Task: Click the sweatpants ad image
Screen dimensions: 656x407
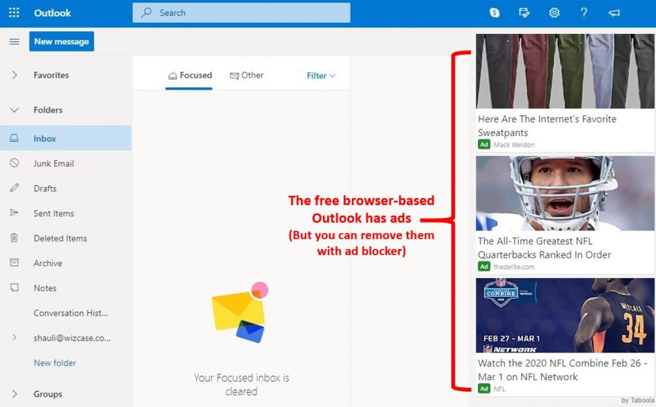Action: pyautogui.click(x=565, y=71)
